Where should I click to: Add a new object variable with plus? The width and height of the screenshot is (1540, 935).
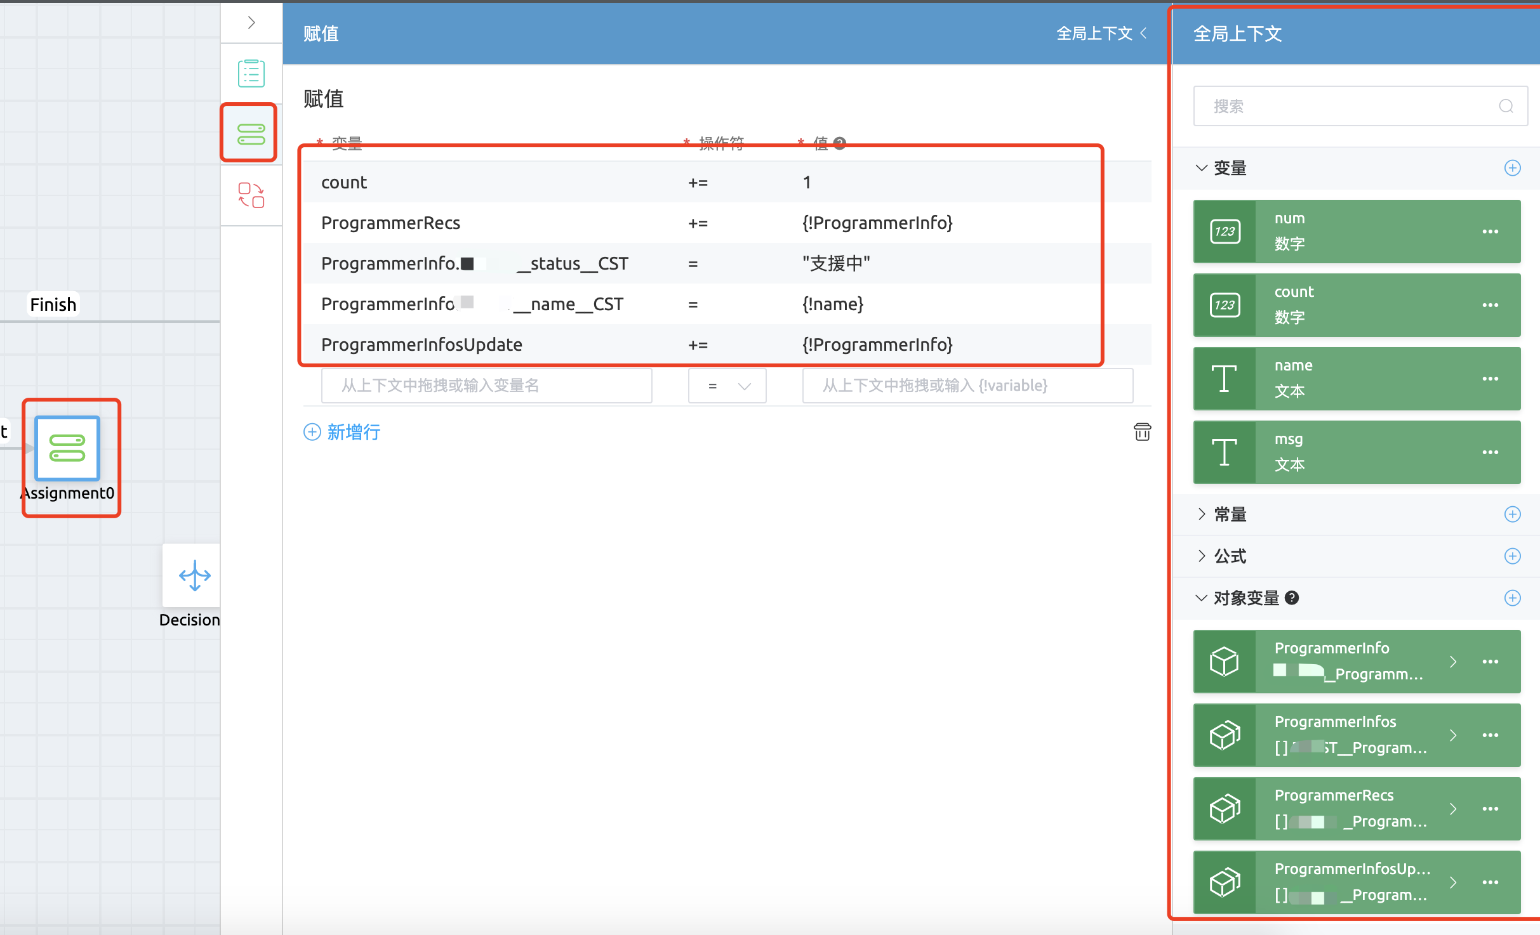1512,598
